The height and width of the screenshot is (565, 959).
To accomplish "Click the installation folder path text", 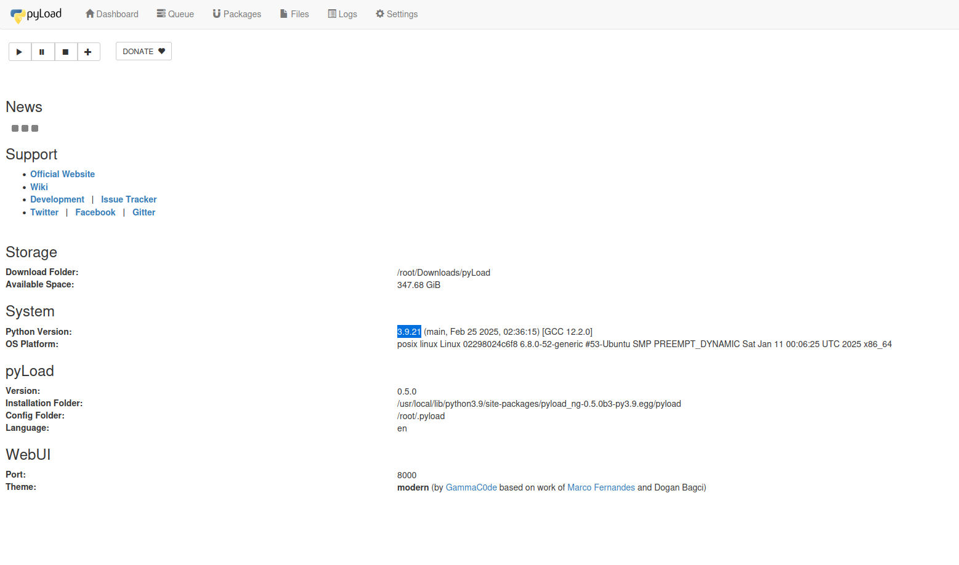I will click(x=539, y=404).
